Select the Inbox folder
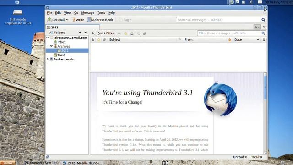This screenshot has width=293, height=165. click(x=61, y=42)
